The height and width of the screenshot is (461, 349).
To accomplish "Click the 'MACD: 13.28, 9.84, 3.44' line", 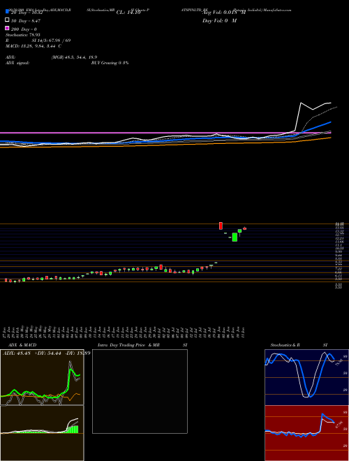I will [x=34, y=46].
